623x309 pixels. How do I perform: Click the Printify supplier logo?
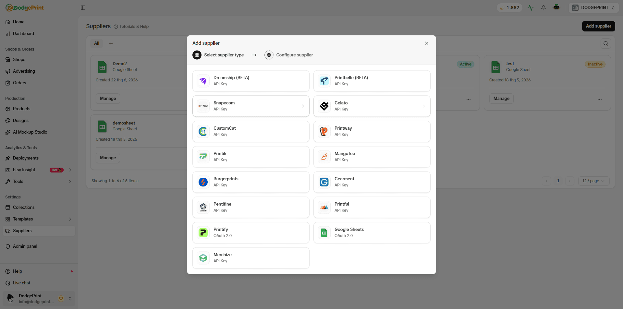pyautogui.click(x=203, y=232)
